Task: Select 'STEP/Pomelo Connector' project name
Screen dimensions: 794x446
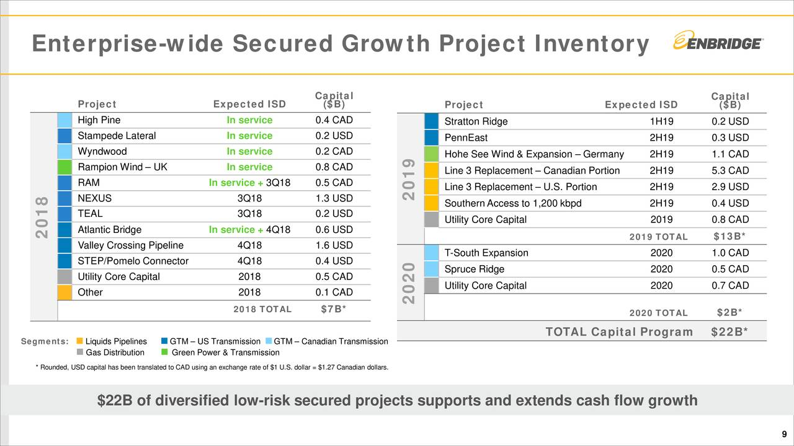Action: (x=133, y=261)
